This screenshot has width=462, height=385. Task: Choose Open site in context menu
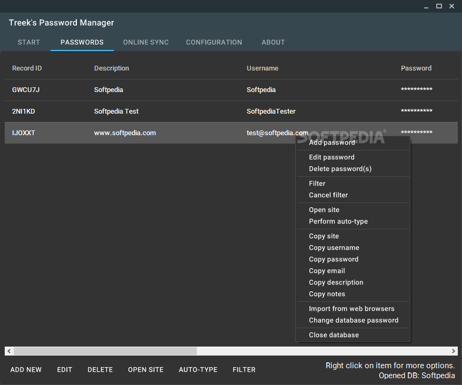click(x=353, y=210)
